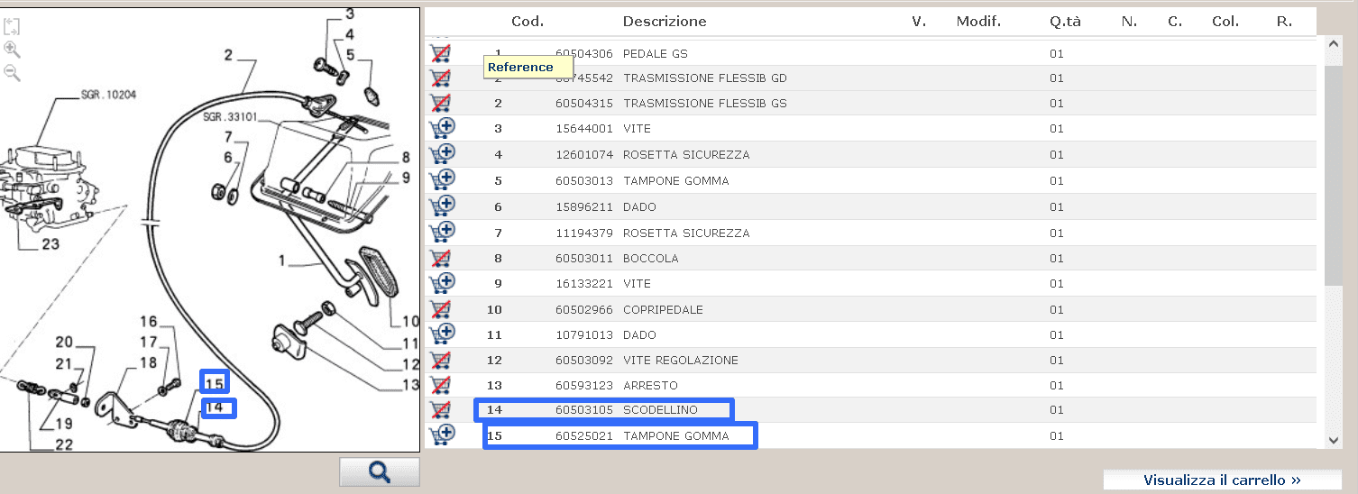1358x494 pixels.
Task: Click the cart icon for PEDALE GS
Action: [441, 53]
